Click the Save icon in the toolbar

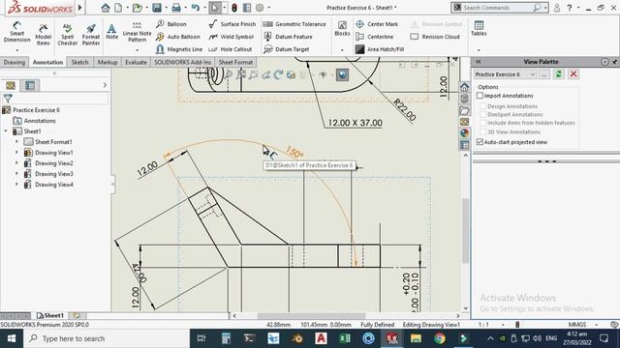click(x=157, y=8)
